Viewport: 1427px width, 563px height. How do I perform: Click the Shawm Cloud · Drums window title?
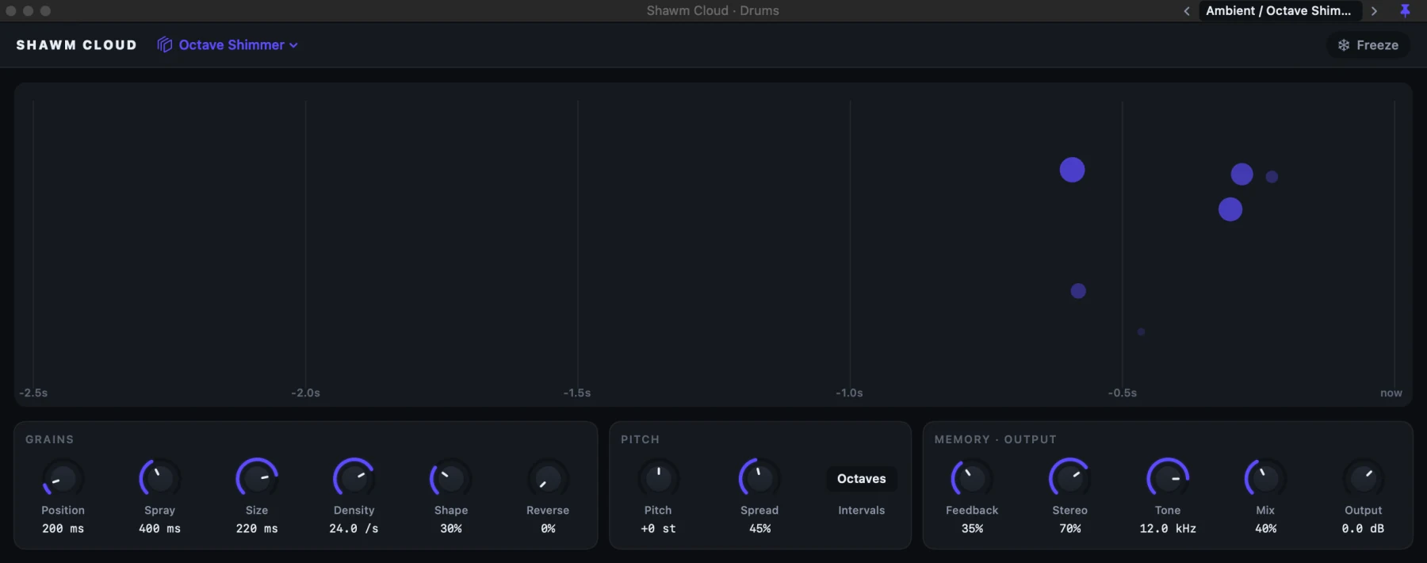713,11
